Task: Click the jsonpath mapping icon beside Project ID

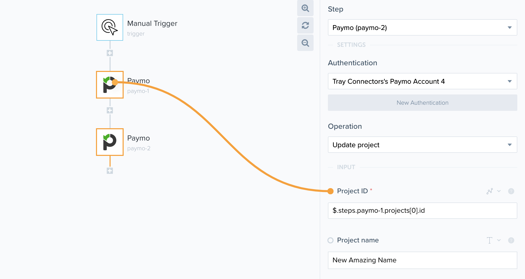Action: 490,191
